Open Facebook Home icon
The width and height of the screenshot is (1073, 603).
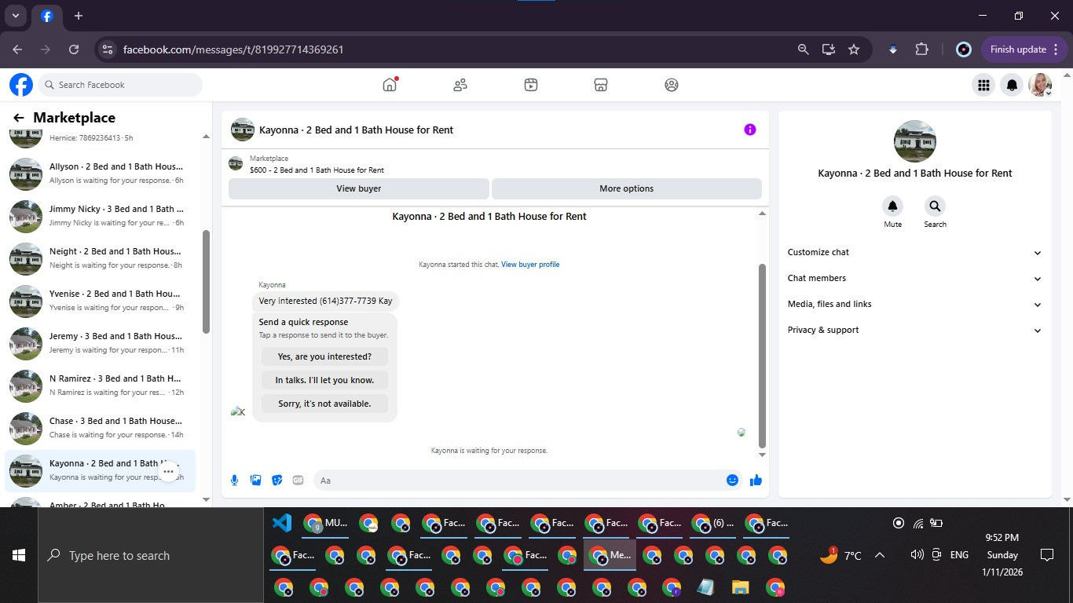click(x=390, y=85)
